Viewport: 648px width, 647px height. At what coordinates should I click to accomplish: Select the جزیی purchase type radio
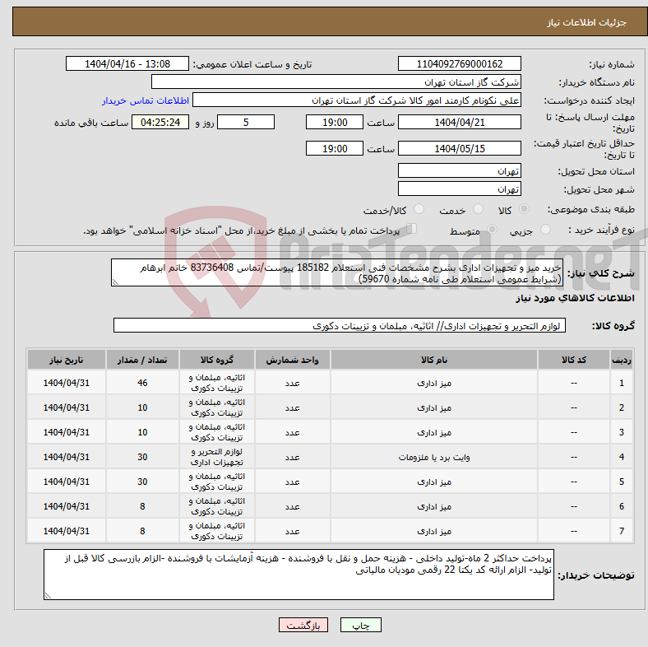coord(545,229)
